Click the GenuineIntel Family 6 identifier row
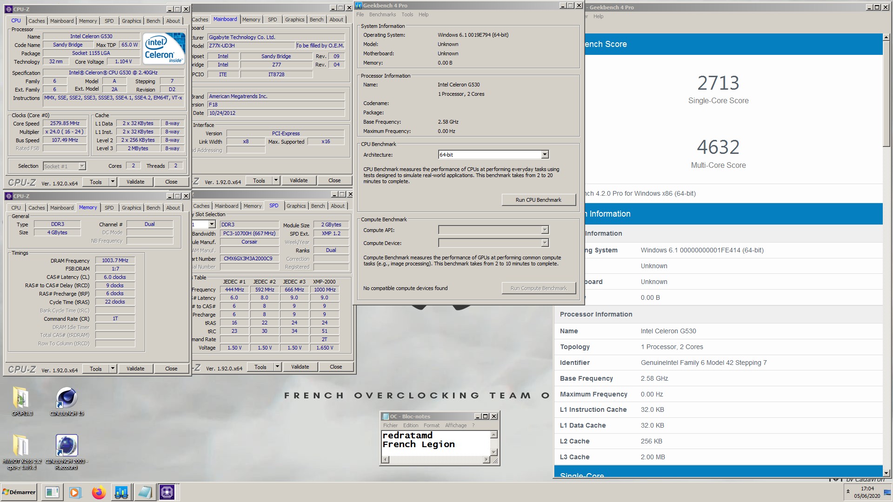The width and height of the screenshot is (893, 502). pos(718,363)
